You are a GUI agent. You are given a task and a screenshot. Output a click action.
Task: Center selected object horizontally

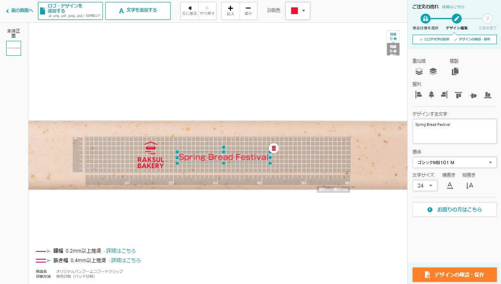click(431, 95)
